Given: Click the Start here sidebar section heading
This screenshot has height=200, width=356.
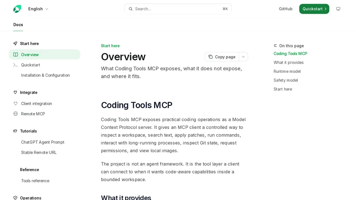Looking at the screenshot, I should (29, 44).
